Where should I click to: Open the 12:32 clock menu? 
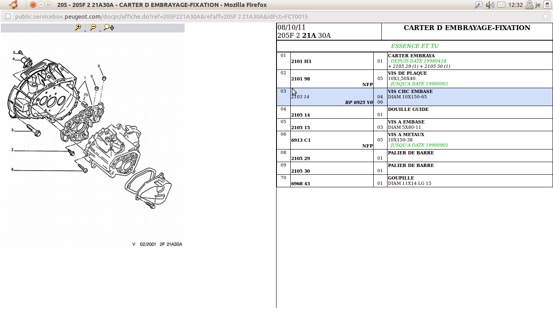coord(515,5)
